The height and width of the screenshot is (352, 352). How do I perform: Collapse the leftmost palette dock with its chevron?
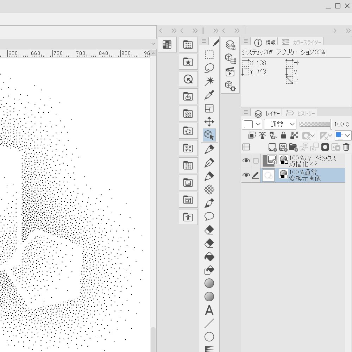[x=161, y=31]
